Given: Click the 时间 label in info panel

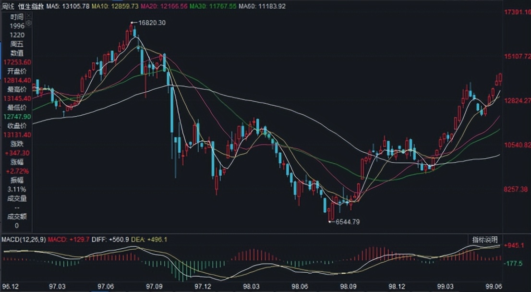Looking at the screenshot, I should point(17,17).
